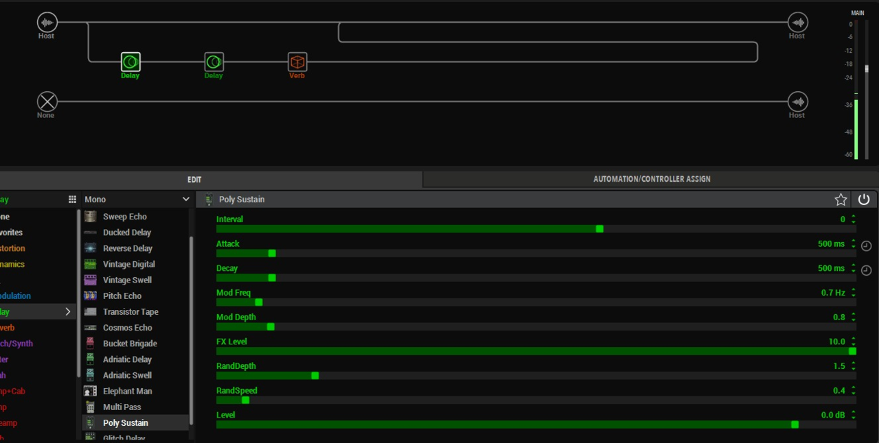Image resolution: width=879 pixels, height=443 pixels.
Task: Switch to the Automation/Controller Assign tab
Action: click(x=651, y=179)
